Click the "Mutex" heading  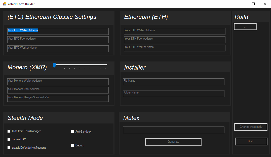(131, 118)
